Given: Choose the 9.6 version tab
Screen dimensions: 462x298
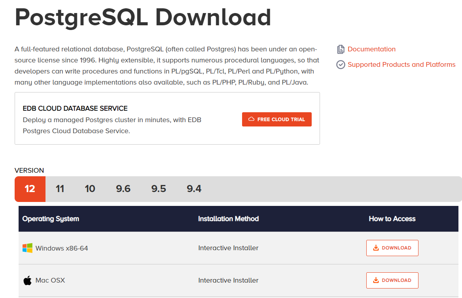Looking at the screenshot, I should point(123,189).
